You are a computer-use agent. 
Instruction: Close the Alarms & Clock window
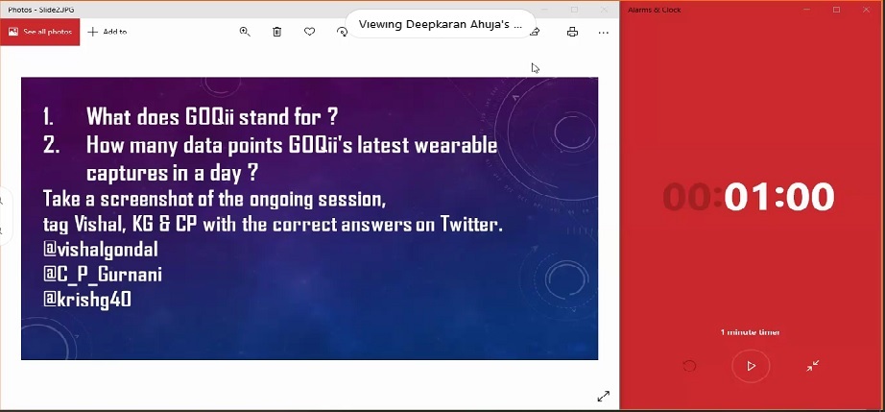click(867, 10)
